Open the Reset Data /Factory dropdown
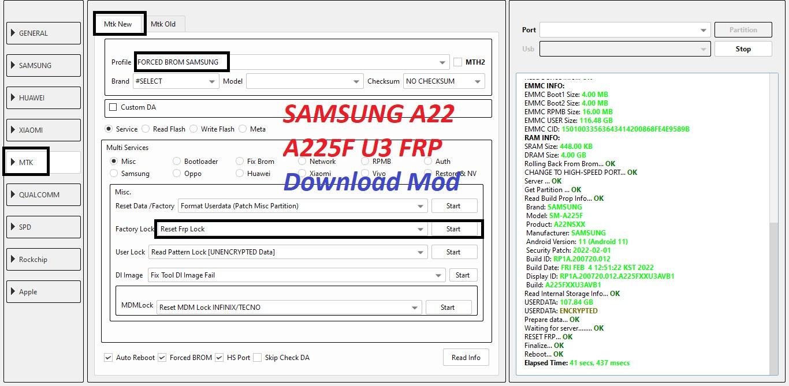The width and height of the screenshot is (789, 386). 303,206
